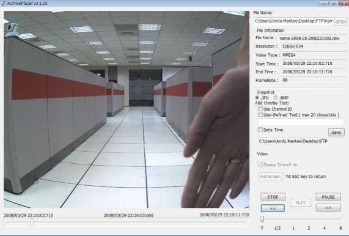This screenshot has width=349, height=236.
Task: Click the End Time value 22:10:11:720
Action: pyautogui.click(x=307, y=72)
